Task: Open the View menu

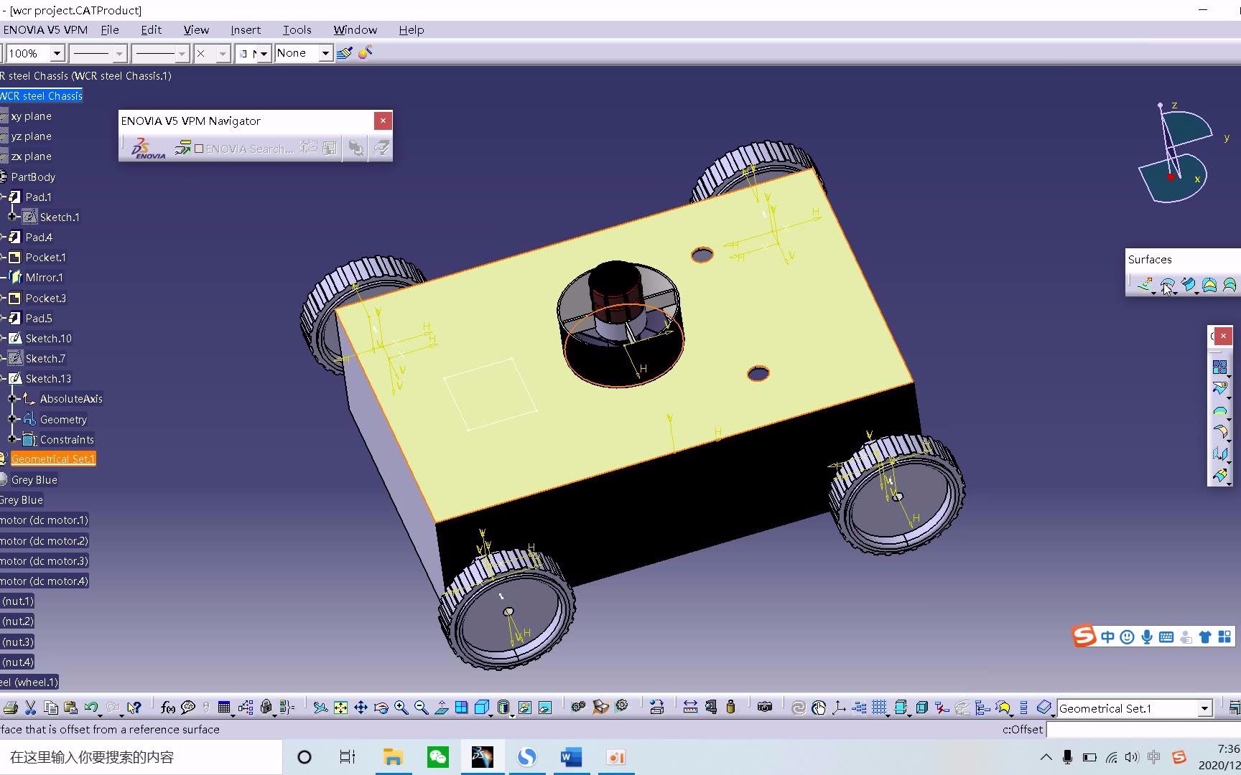Action: click(196, 29)
